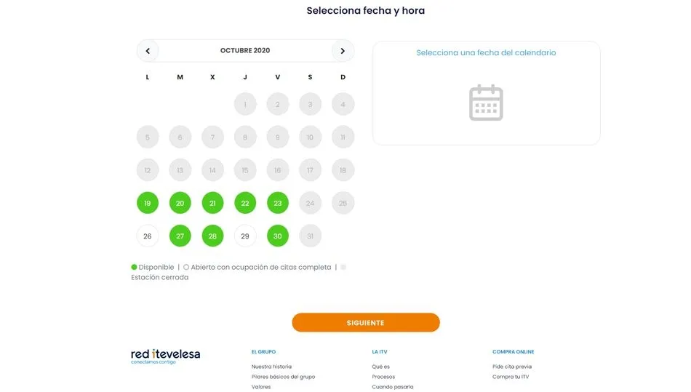691x392 pixels.
Task: Click the large calendar placeholder icon
Action: tap(486, 103)
